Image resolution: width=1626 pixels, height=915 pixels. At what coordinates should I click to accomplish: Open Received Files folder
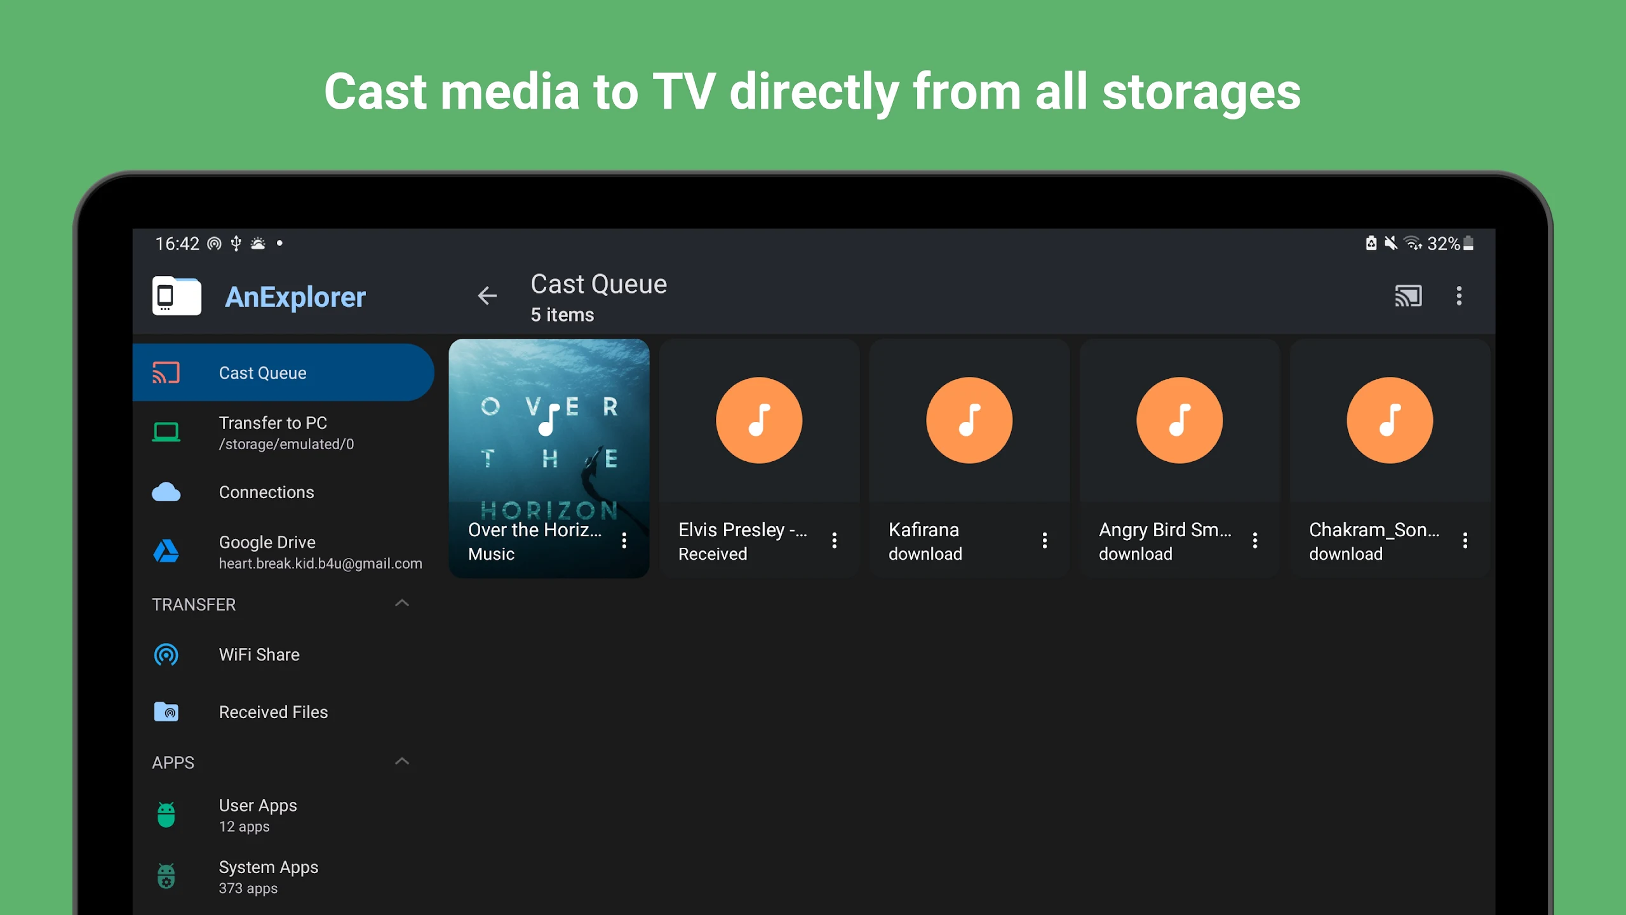click(x=283, y=712)
